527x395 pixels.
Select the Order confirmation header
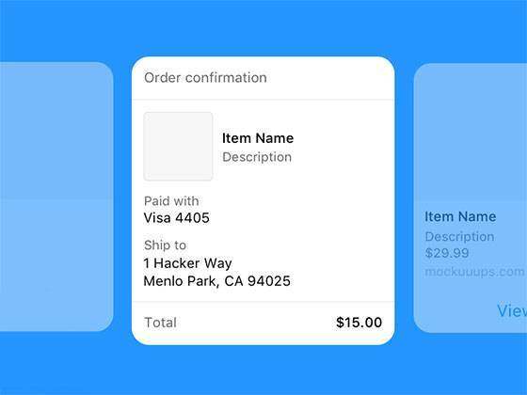(205, 77)
